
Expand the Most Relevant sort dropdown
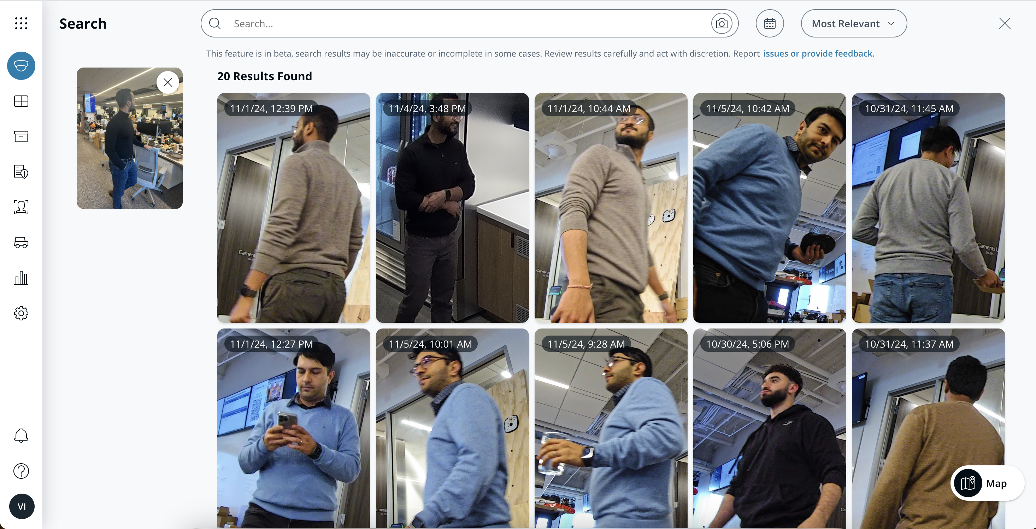click(x=853, y=23)
